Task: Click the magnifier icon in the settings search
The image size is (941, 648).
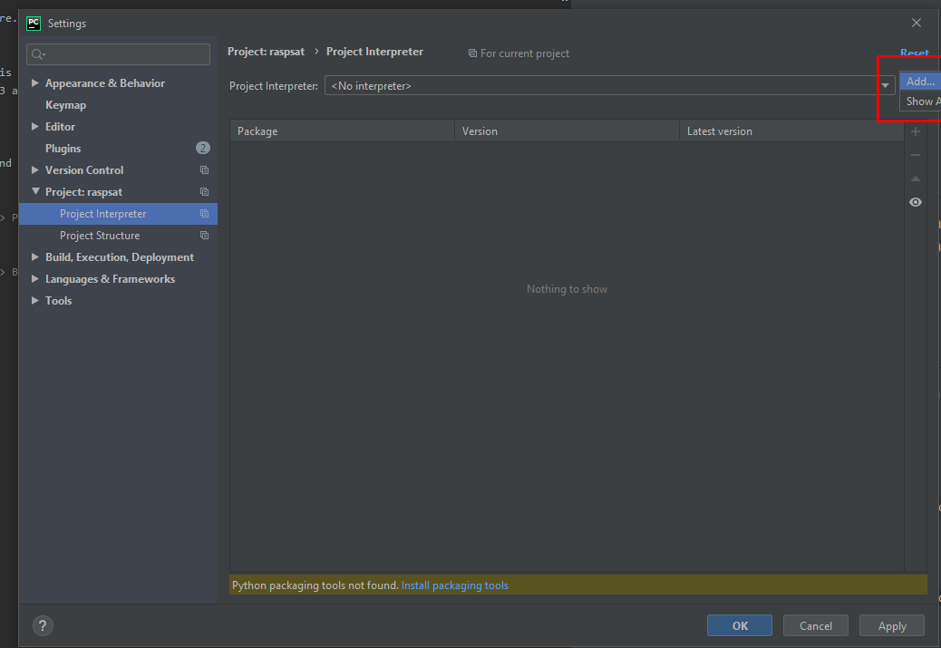Action: pos(38,54)
